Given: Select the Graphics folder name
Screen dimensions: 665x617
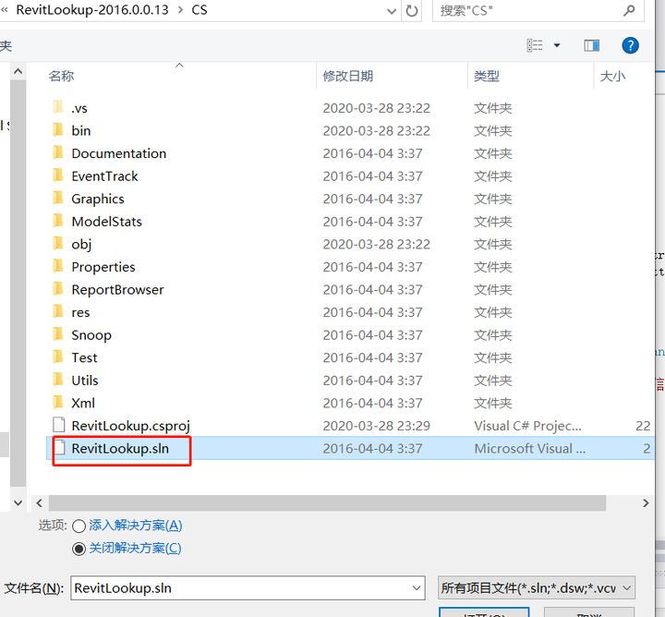Looking at the screenshot, I should (98, 199).
